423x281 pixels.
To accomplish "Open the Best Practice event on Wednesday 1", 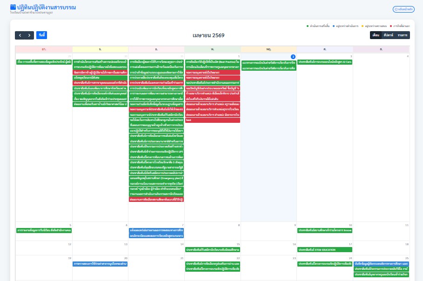I will pyautogui.click(x=212, y=62).
